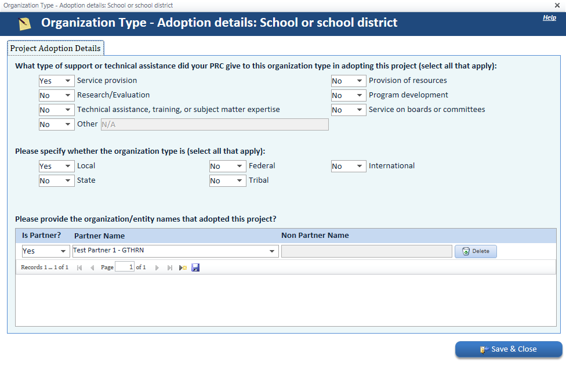Open the Local organization type dropdown
Image resolution: width=566 pixels, height=369 pixels.
[x=57, y=166]
